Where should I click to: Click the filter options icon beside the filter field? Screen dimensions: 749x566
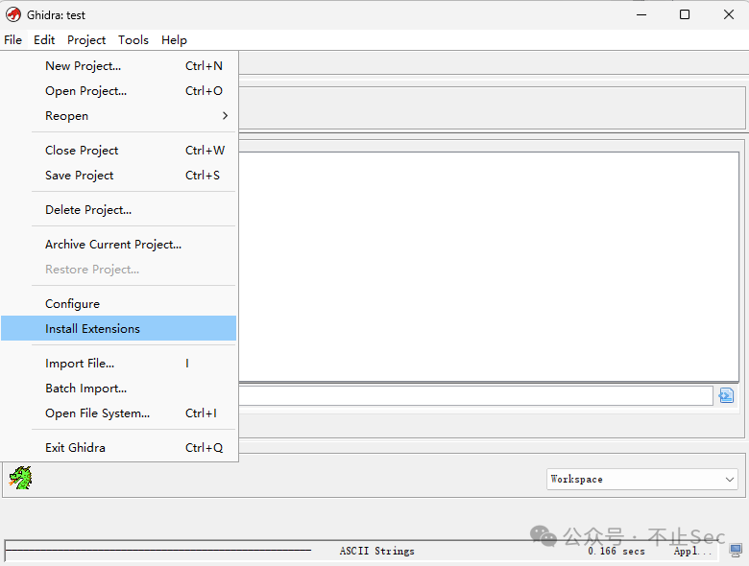726,395
